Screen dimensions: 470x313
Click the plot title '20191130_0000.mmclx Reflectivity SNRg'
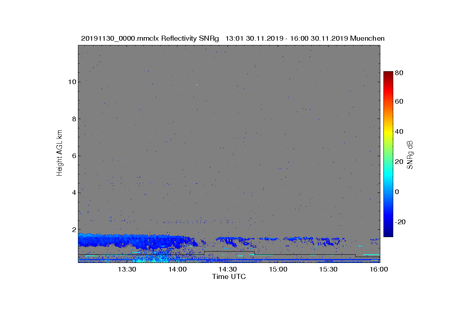(150, 38)
